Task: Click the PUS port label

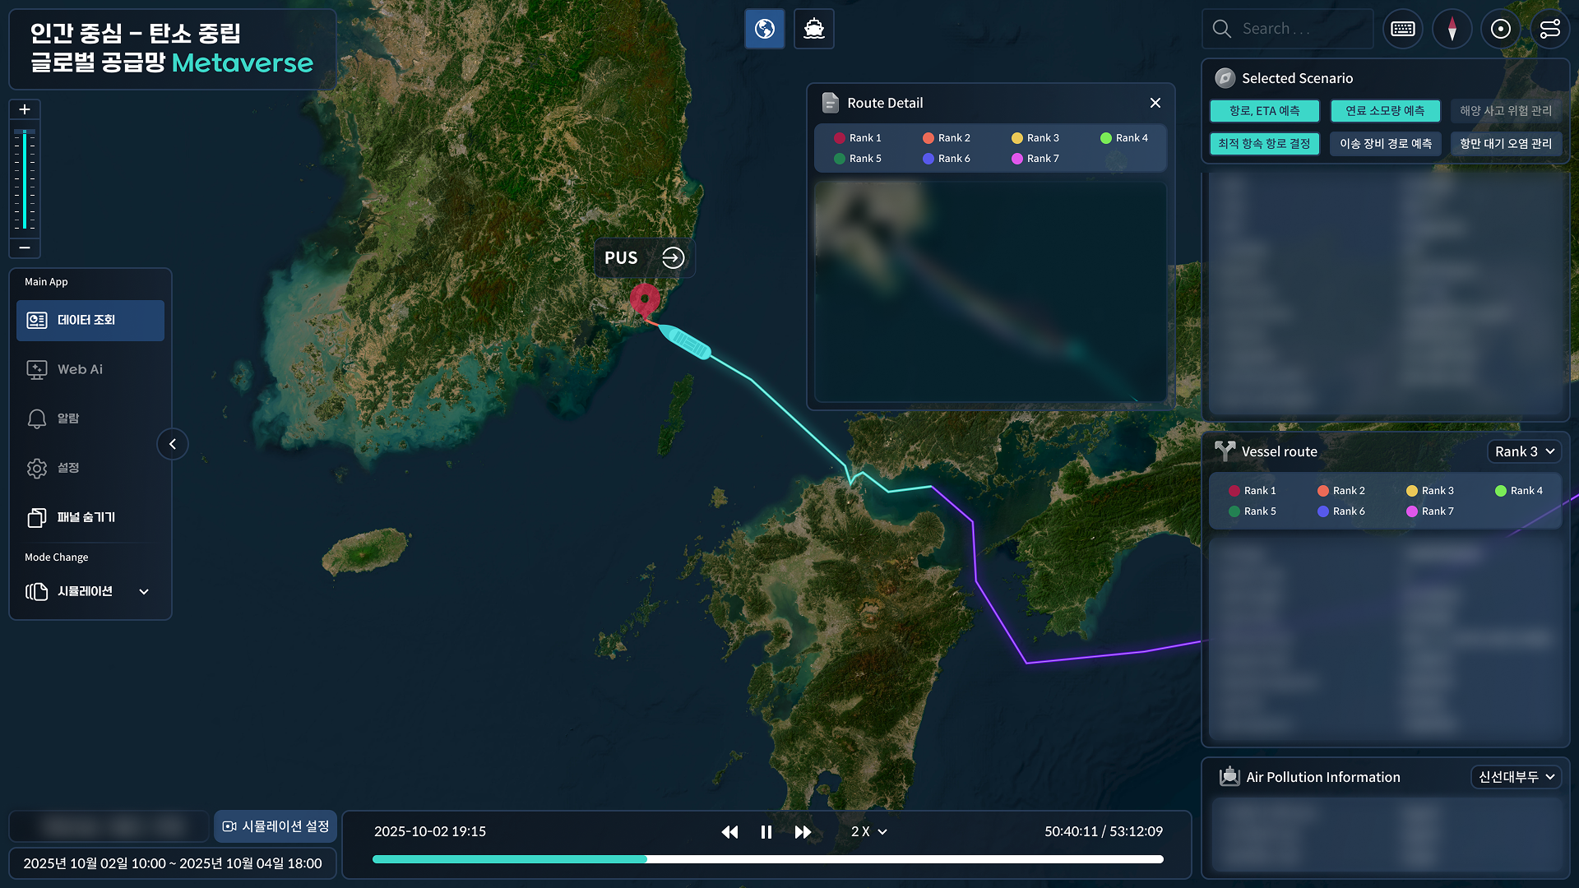Action: coord(621,258)
